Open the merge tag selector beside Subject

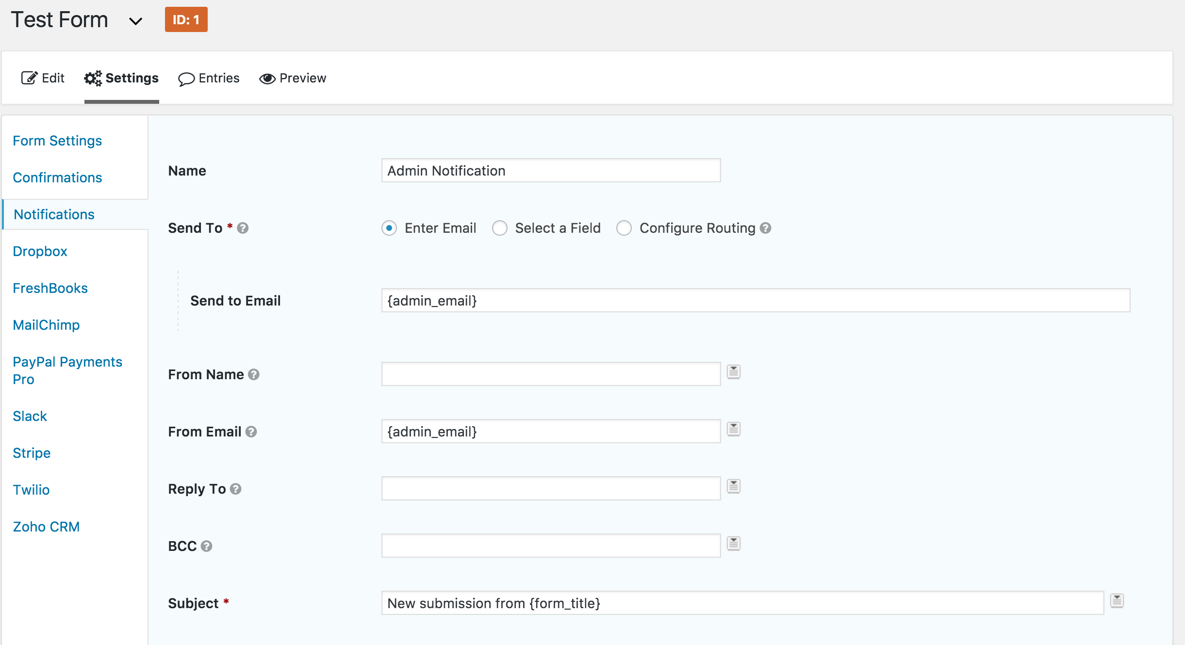point(1117,601)
